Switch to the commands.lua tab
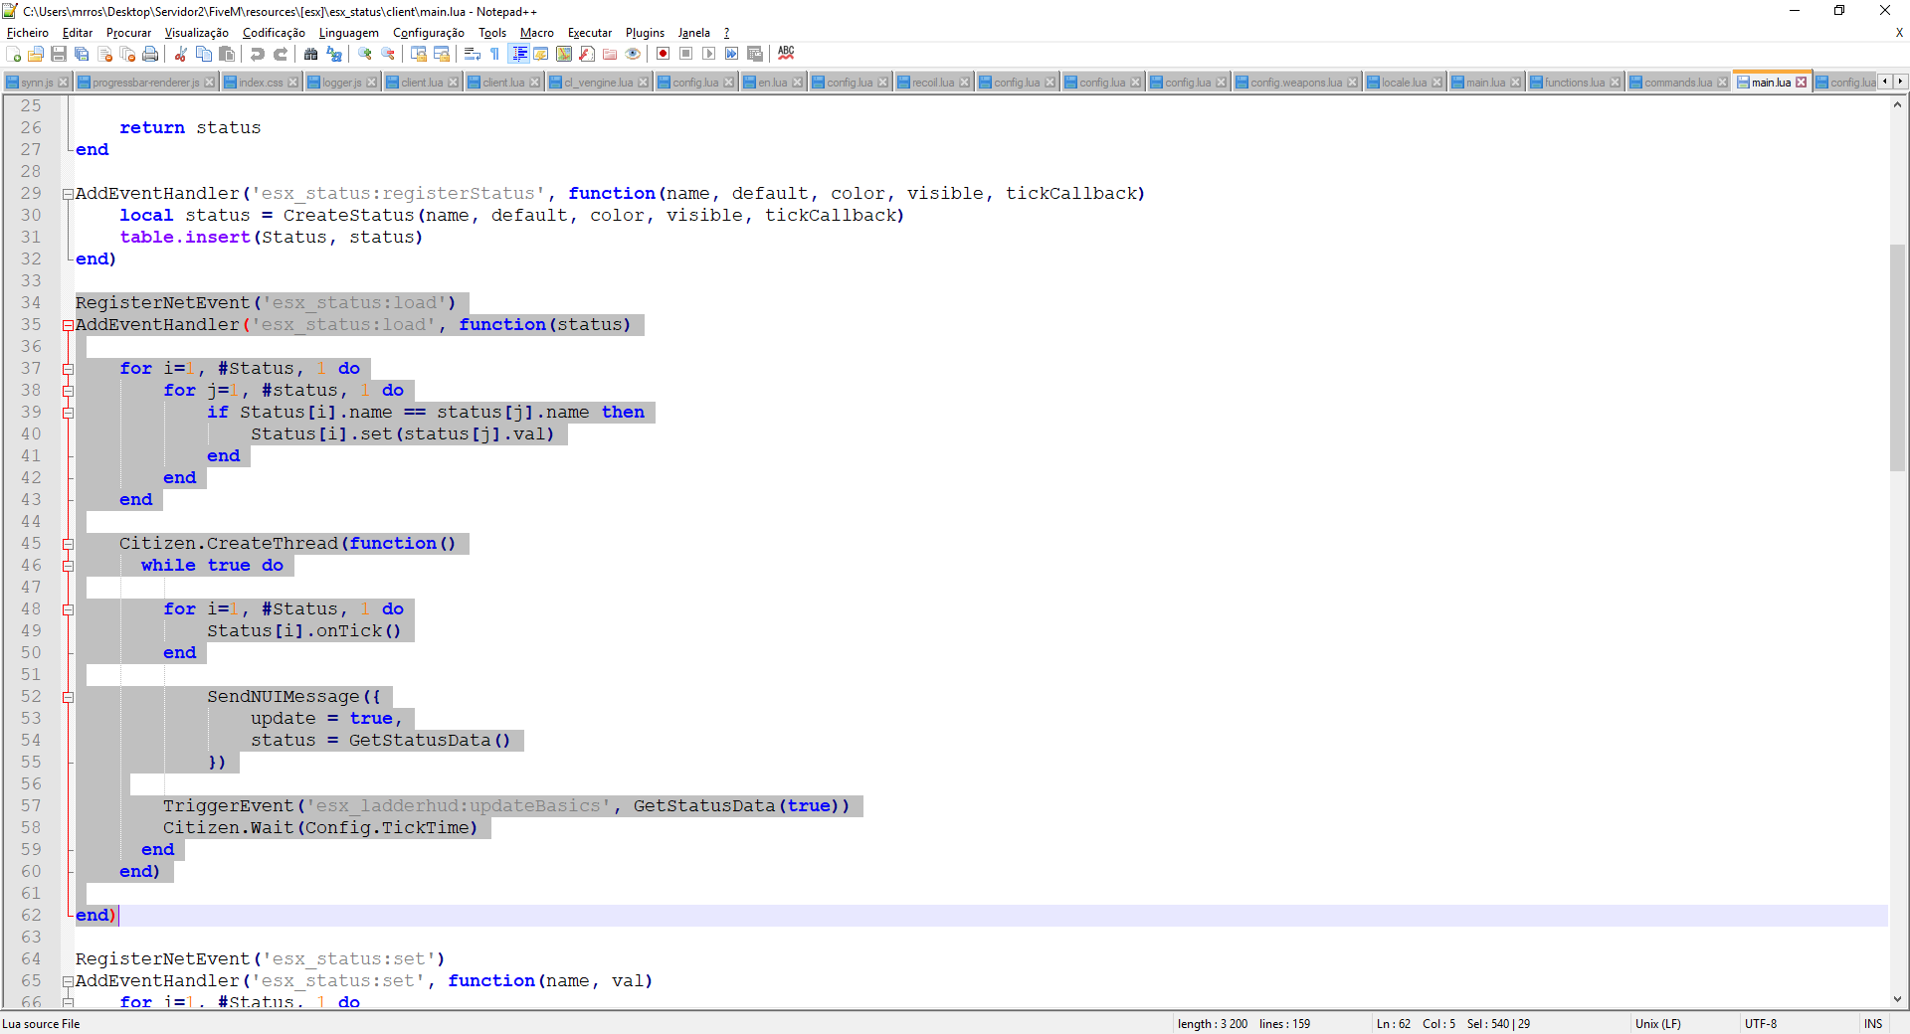Screen dimensions: 1910x1034 (1677, 83)
